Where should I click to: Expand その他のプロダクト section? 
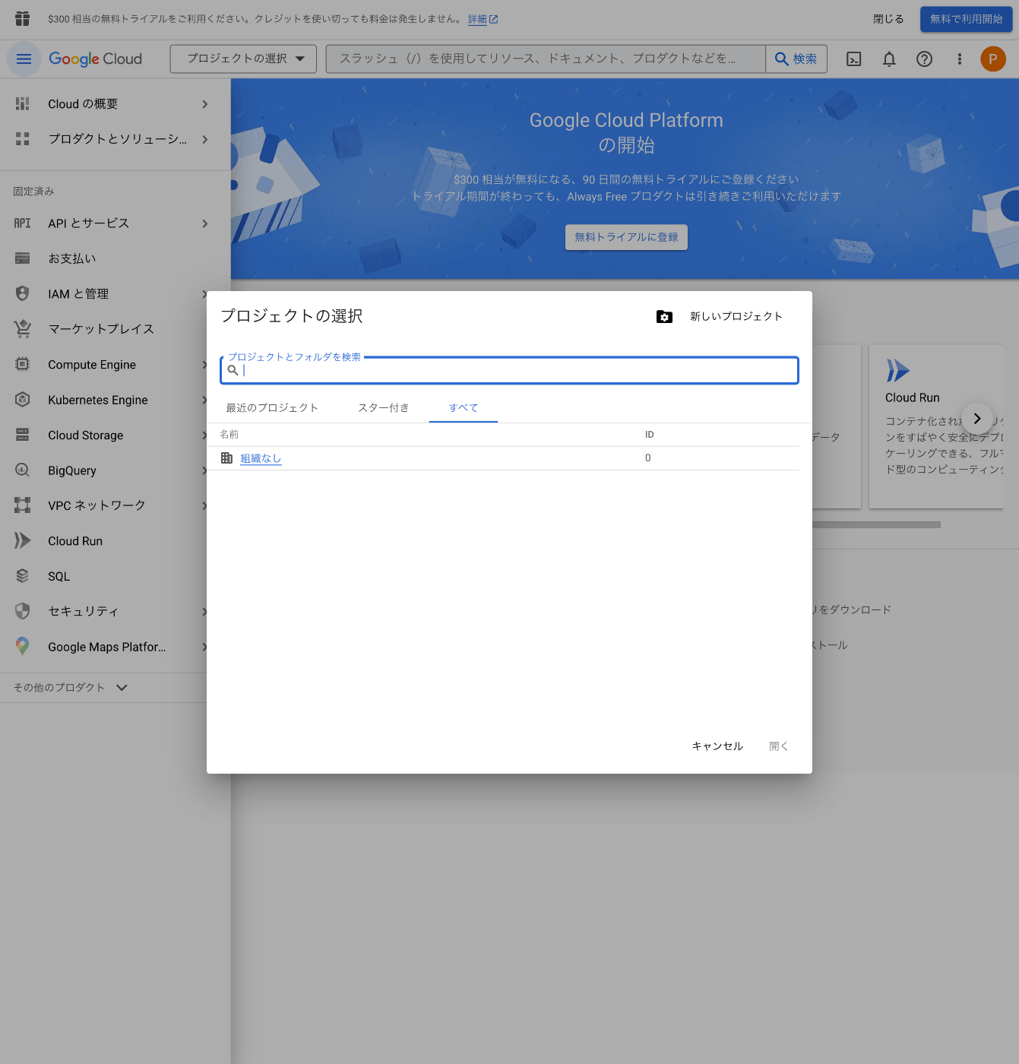coord(68,687)
